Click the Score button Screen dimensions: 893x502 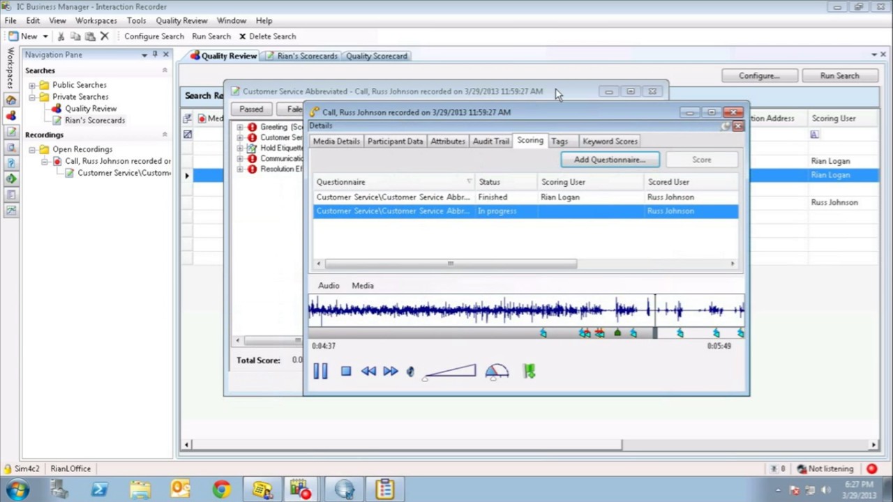(x=702, y=160)
